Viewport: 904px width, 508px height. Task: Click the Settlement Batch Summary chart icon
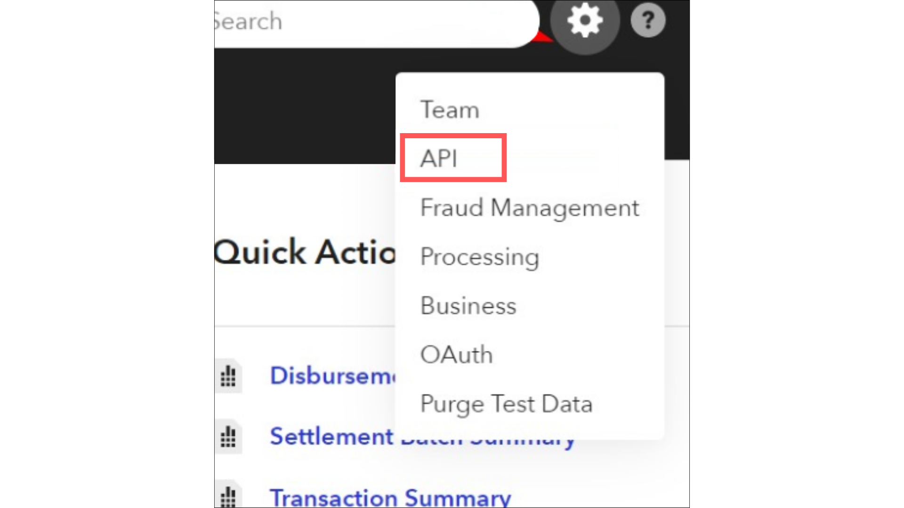[x=228, y=437]
